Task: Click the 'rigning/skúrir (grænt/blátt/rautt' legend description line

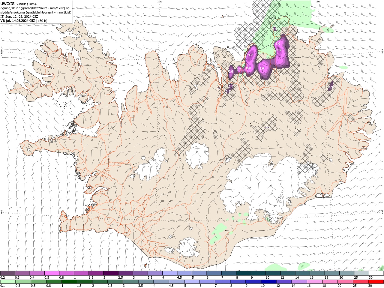Action: [x=35, y=8]
